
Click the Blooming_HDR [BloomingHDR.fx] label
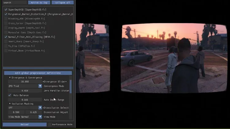(27, 19)
